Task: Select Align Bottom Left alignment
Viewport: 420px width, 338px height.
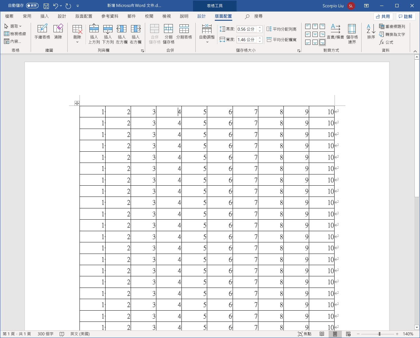Action: pos(308,42)
